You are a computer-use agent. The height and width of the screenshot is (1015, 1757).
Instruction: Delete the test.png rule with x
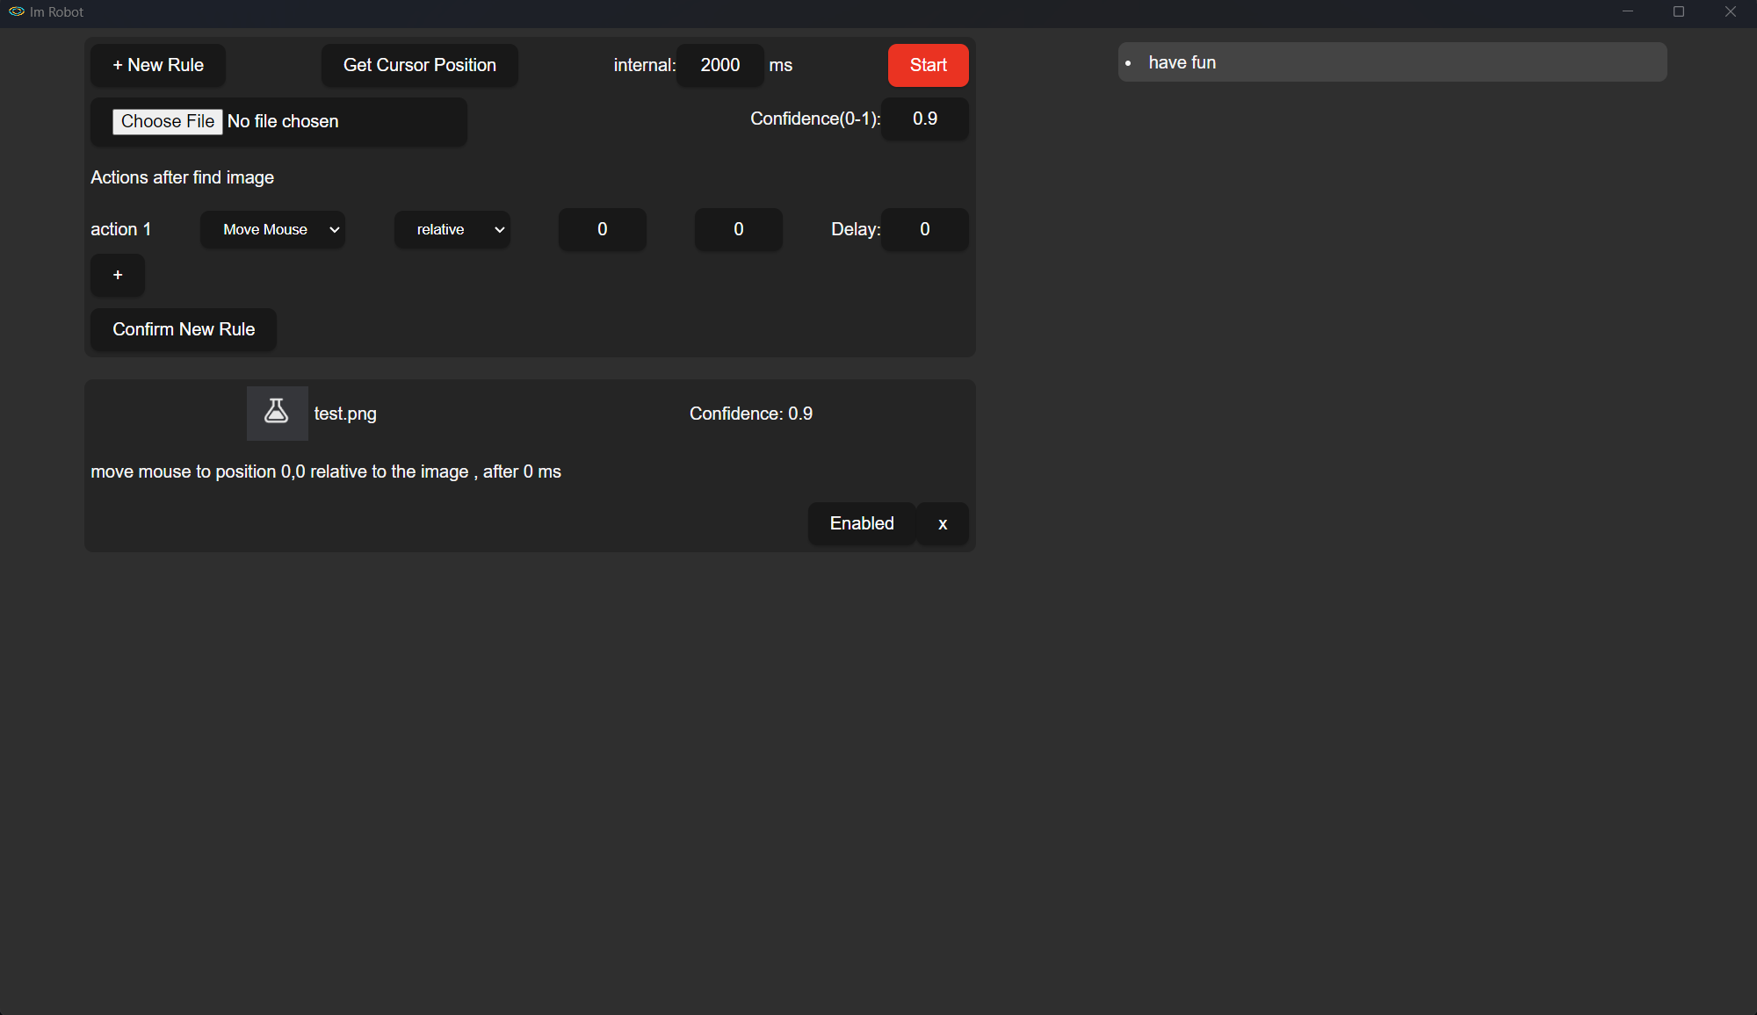point(943,523)
